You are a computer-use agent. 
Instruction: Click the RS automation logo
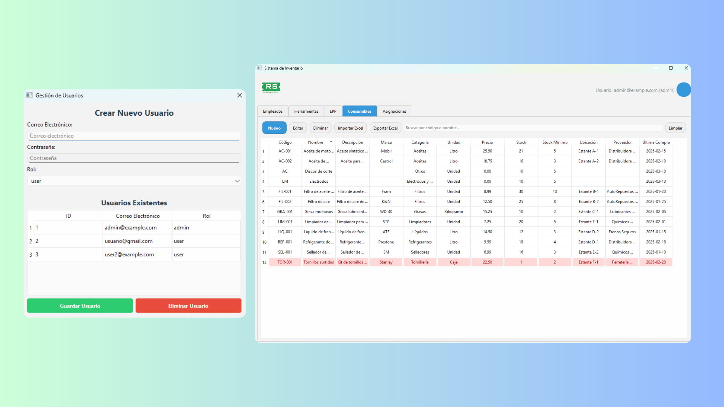pos(271,88)
